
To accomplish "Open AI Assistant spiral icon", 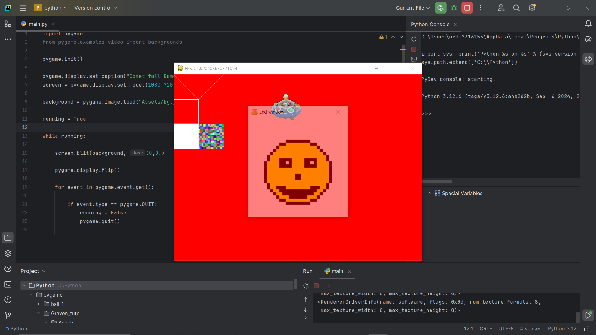I will (x=588, y=39).
